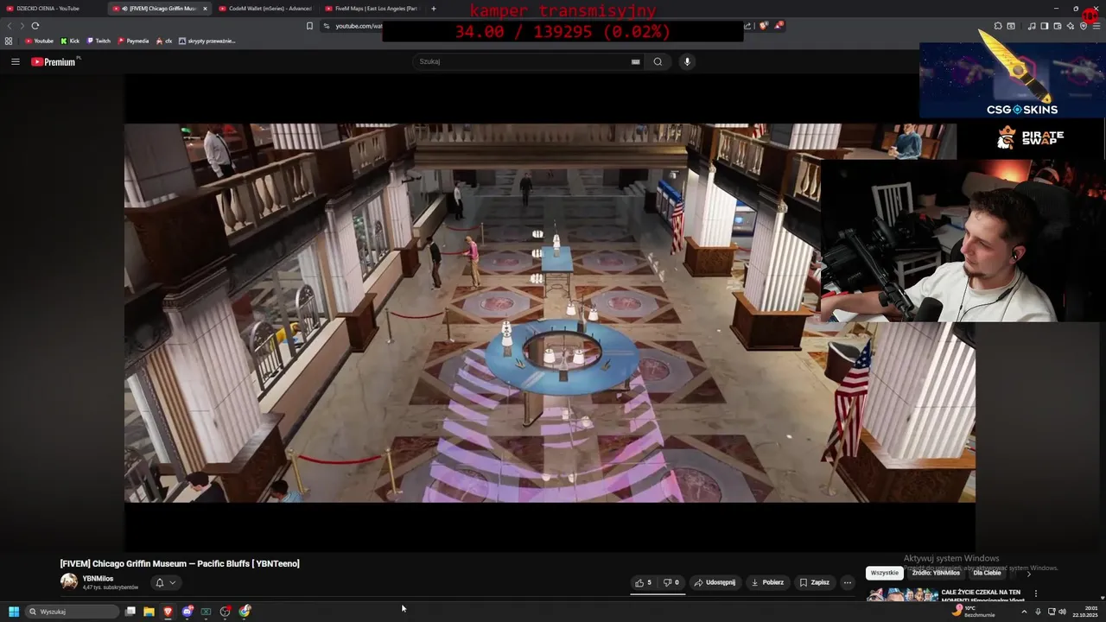
Task: Go forward with the browser forward arrow
Action: (x=22, y=26)
